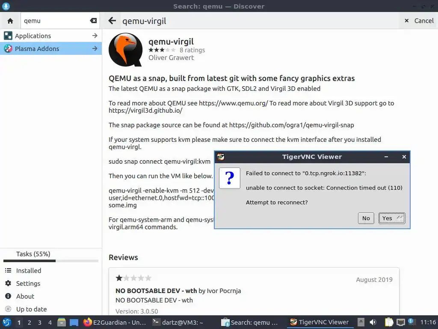Cancel the qemu-virgil installation
Screen dimensions: 438x329
coord(419,21)
